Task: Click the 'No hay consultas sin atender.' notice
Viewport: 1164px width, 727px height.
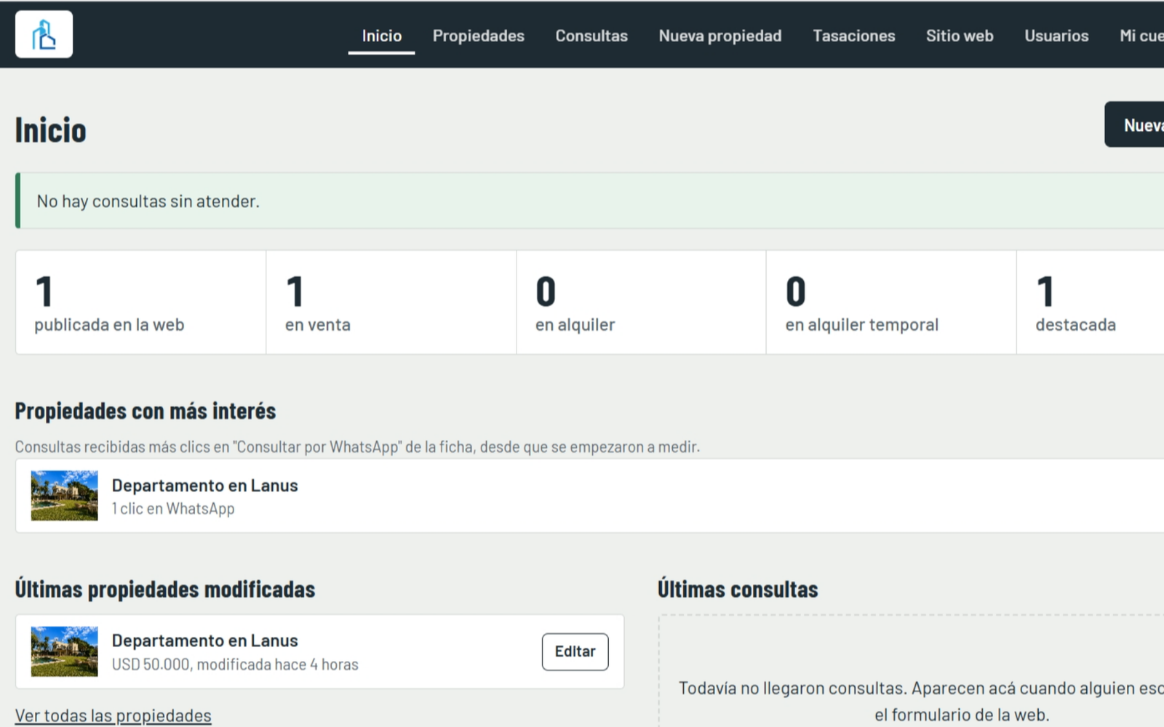Action: point(589,201)
